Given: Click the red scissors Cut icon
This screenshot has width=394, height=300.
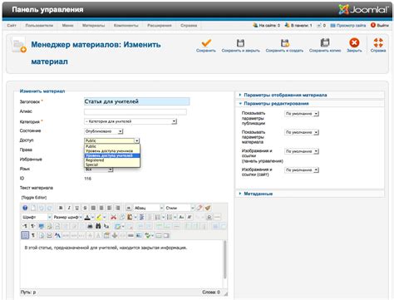Looking at the screenshot, I should pyautogui.click(x=114, y=217).
